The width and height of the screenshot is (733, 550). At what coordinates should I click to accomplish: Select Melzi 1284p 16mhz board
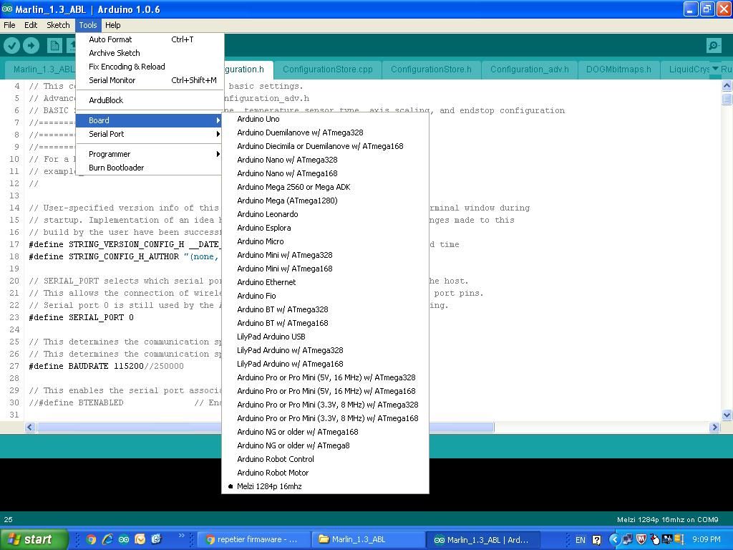coord(269,486)
